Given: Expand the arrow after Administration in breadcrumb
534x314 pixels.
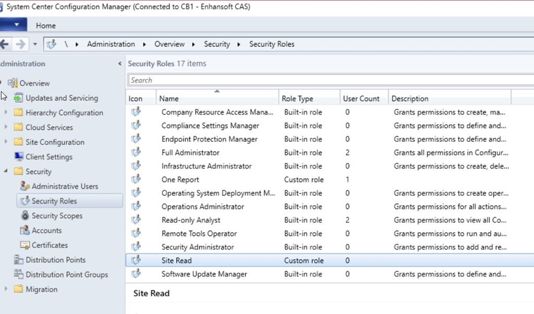Looking at the screenshot, I should pyautogui.click(x=145, y=45).
